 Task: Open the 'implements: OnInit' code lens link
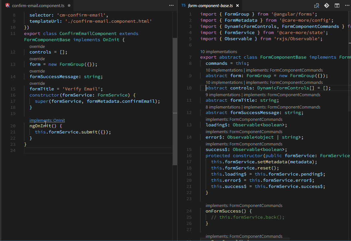[x=47, y=120]
